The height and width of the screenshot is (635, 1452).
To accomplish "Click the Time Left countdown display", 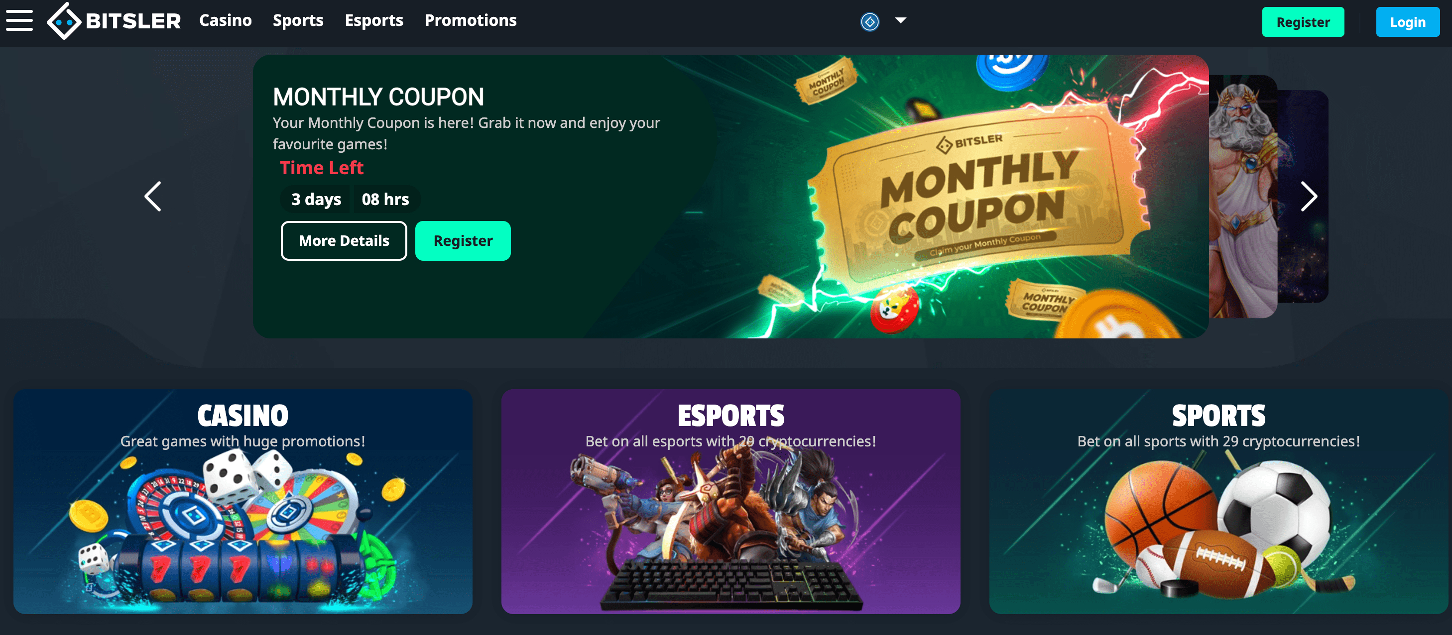I will click(x=350, y=199).
